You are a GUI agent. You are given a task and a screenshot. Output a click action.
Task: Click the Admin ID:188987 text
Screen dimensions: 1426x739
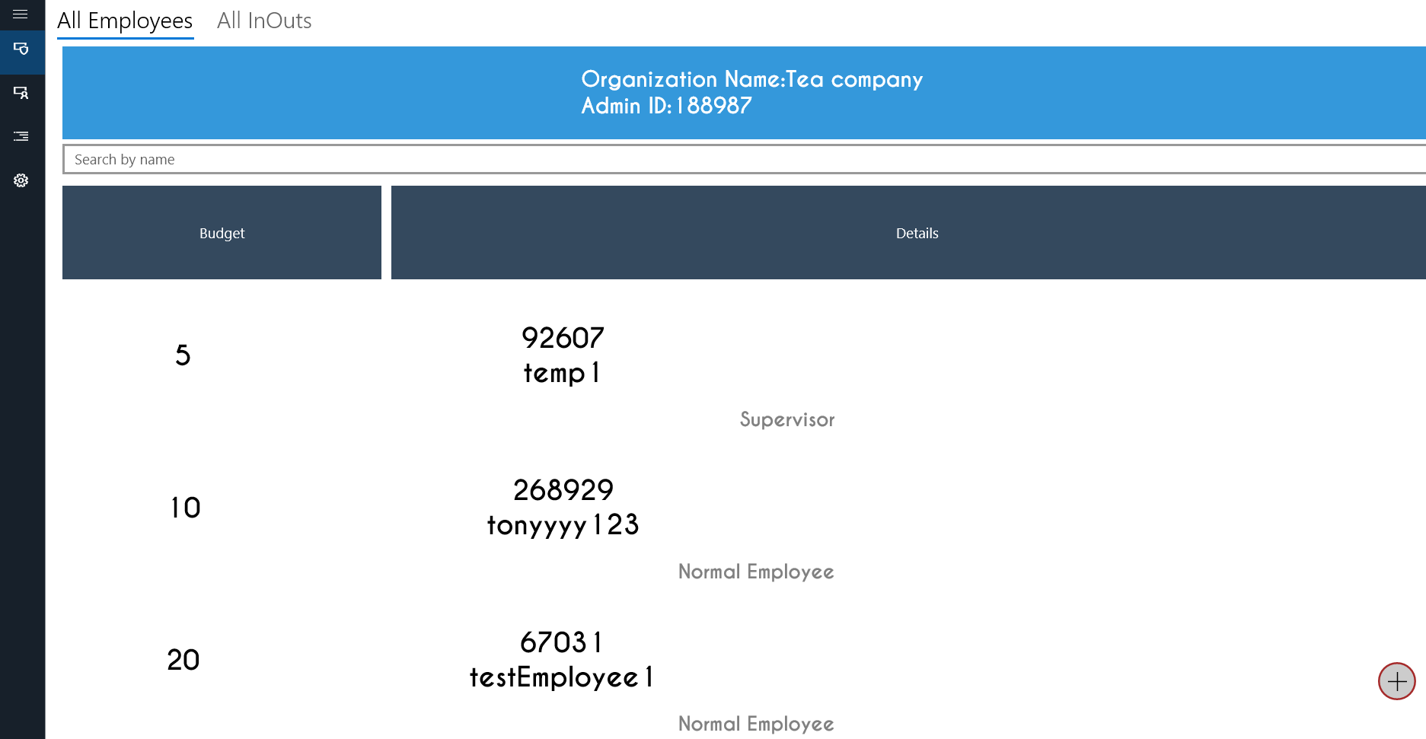(666, 106)
